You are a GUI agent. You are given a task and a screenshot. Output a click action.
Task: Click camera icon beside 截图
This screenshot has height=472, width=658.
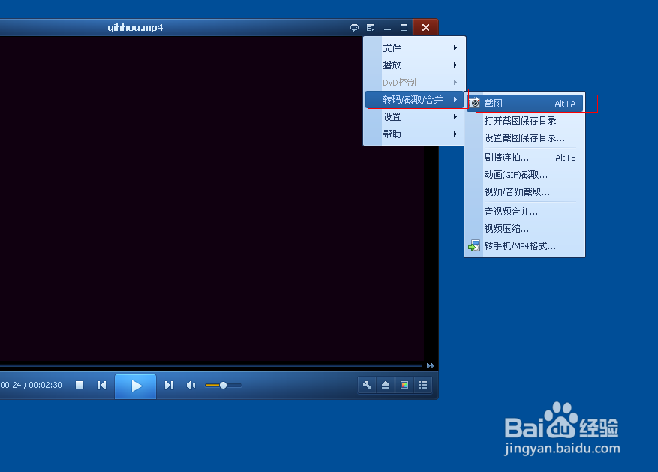[475, 103]
